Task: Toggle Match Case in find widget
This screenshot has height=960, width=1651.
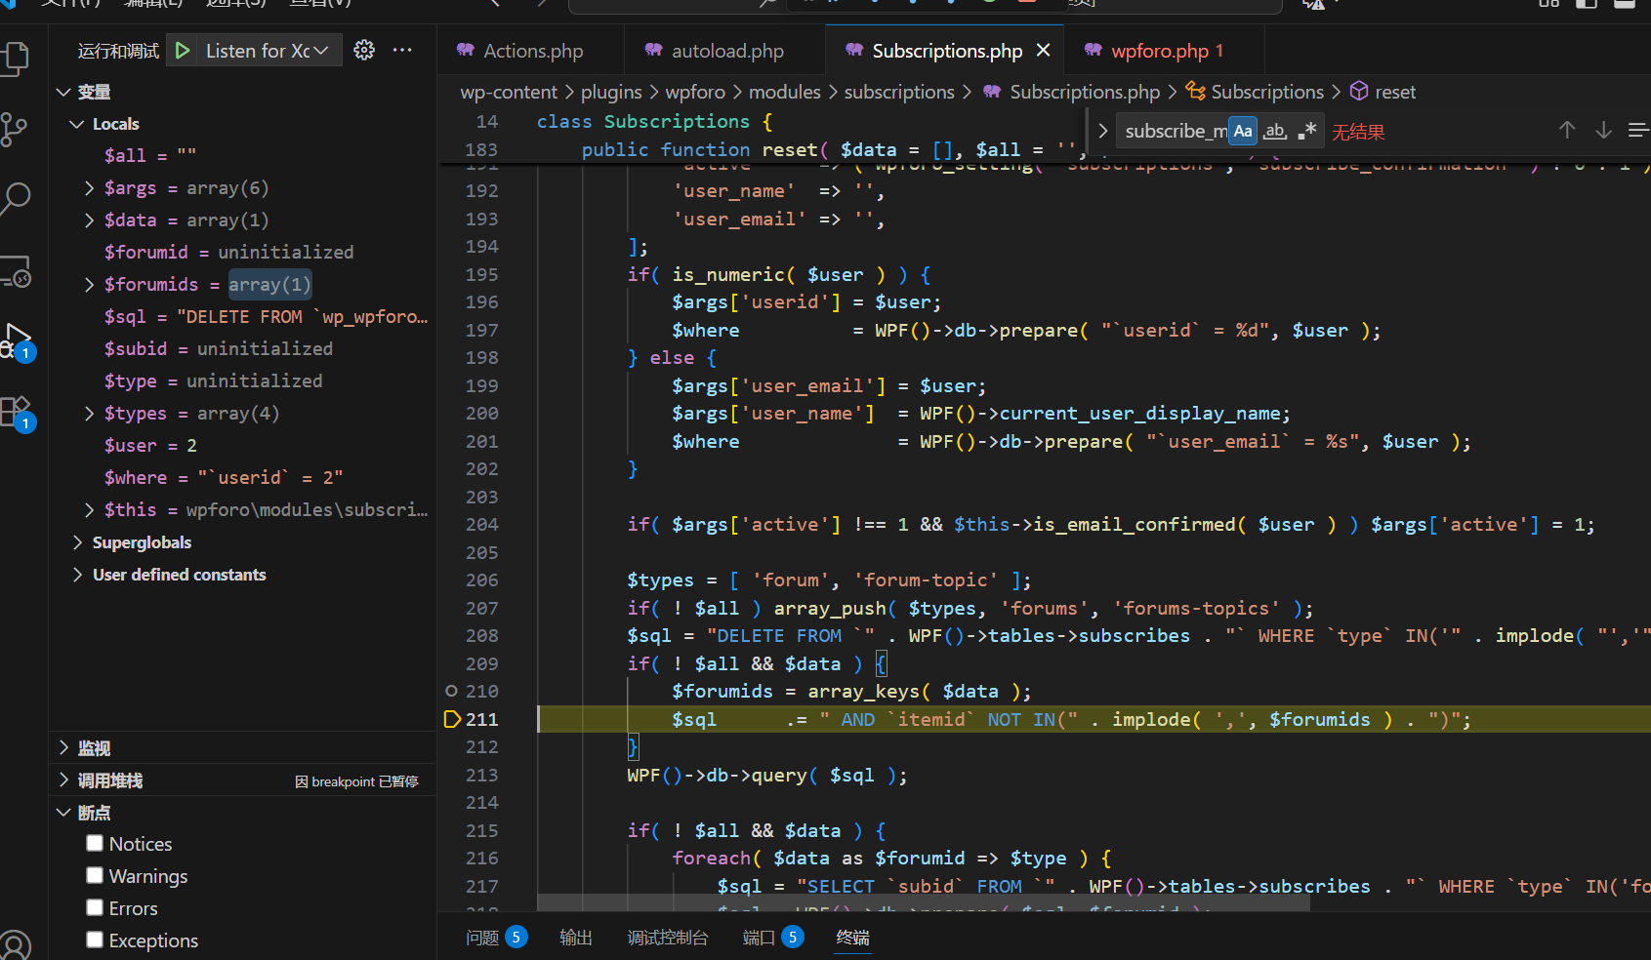Action: [1243, 131]
